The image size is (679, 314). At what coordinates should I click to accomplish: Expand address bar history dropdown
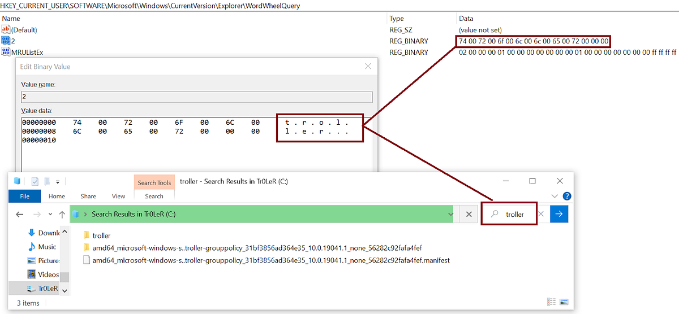click(x=450, y=215)
